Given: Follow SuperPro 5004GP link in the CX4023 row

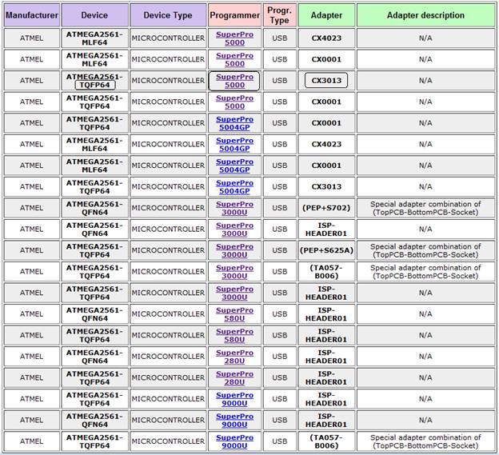Looking at the screenshot, I should [234, 145].
